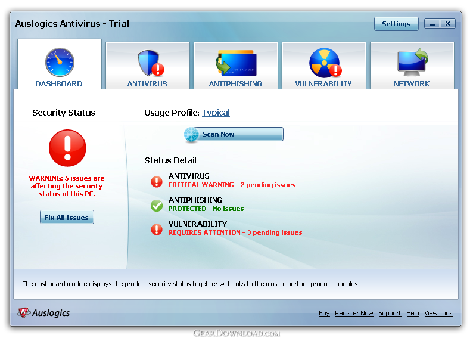
Task: Click the Antiphishing credit card icon
Action: (236, 63)
